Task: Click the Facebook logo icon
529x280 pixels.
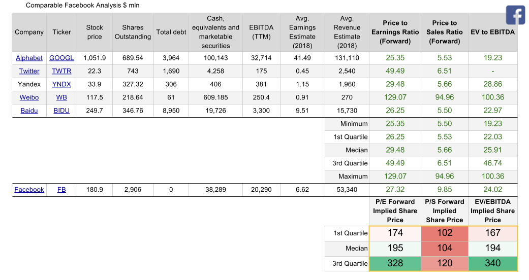Action: click(515, 15)
